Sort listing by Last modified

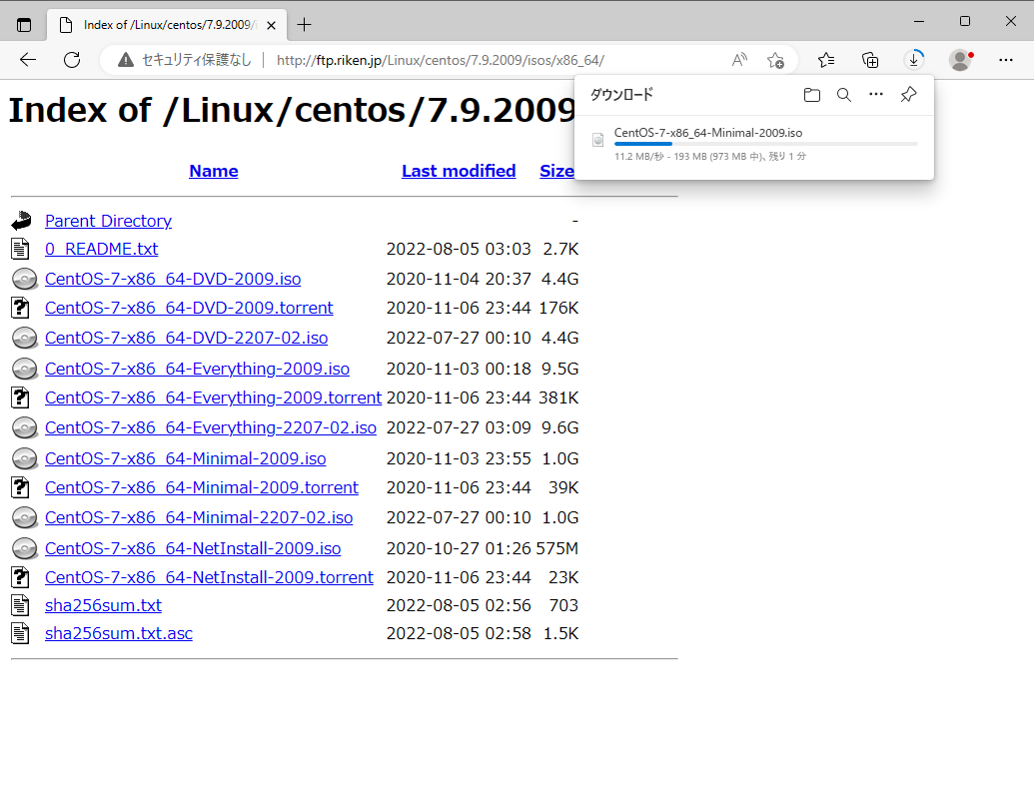tap(459, 171)
